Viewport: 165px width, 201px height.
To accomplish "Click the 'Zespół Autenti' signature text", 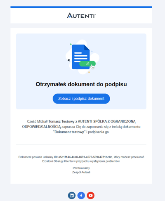I will pos(81,172).
